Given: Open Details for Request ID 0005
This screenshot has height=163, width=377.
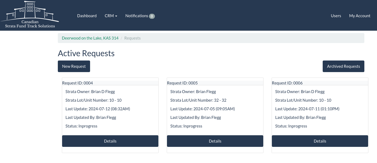Looking at the screenshot, I should 215,141.
